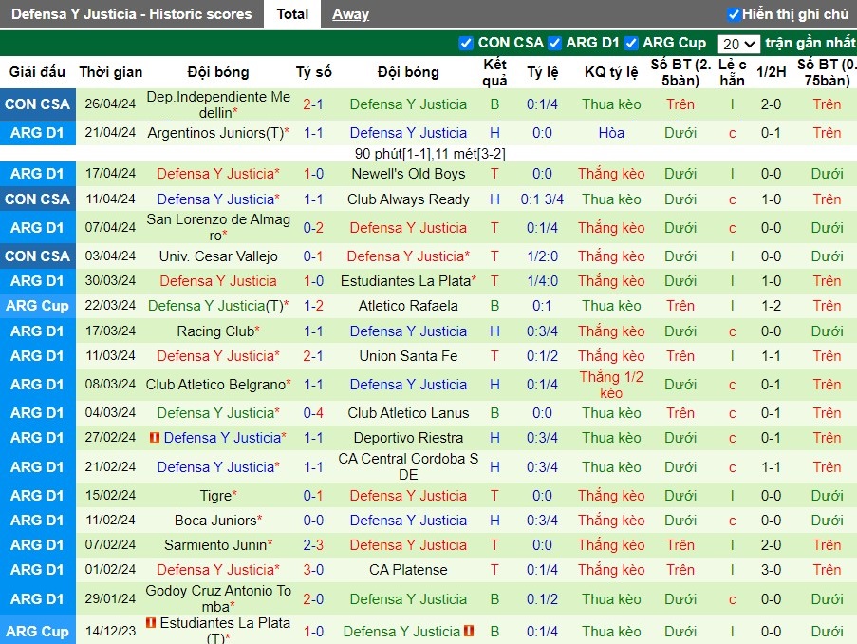Image resolution: width=857 pixels, height=644 pixels.
Task: Click the 0:1 3/4 odds for Club Always Ready
Action: [542, 199]
